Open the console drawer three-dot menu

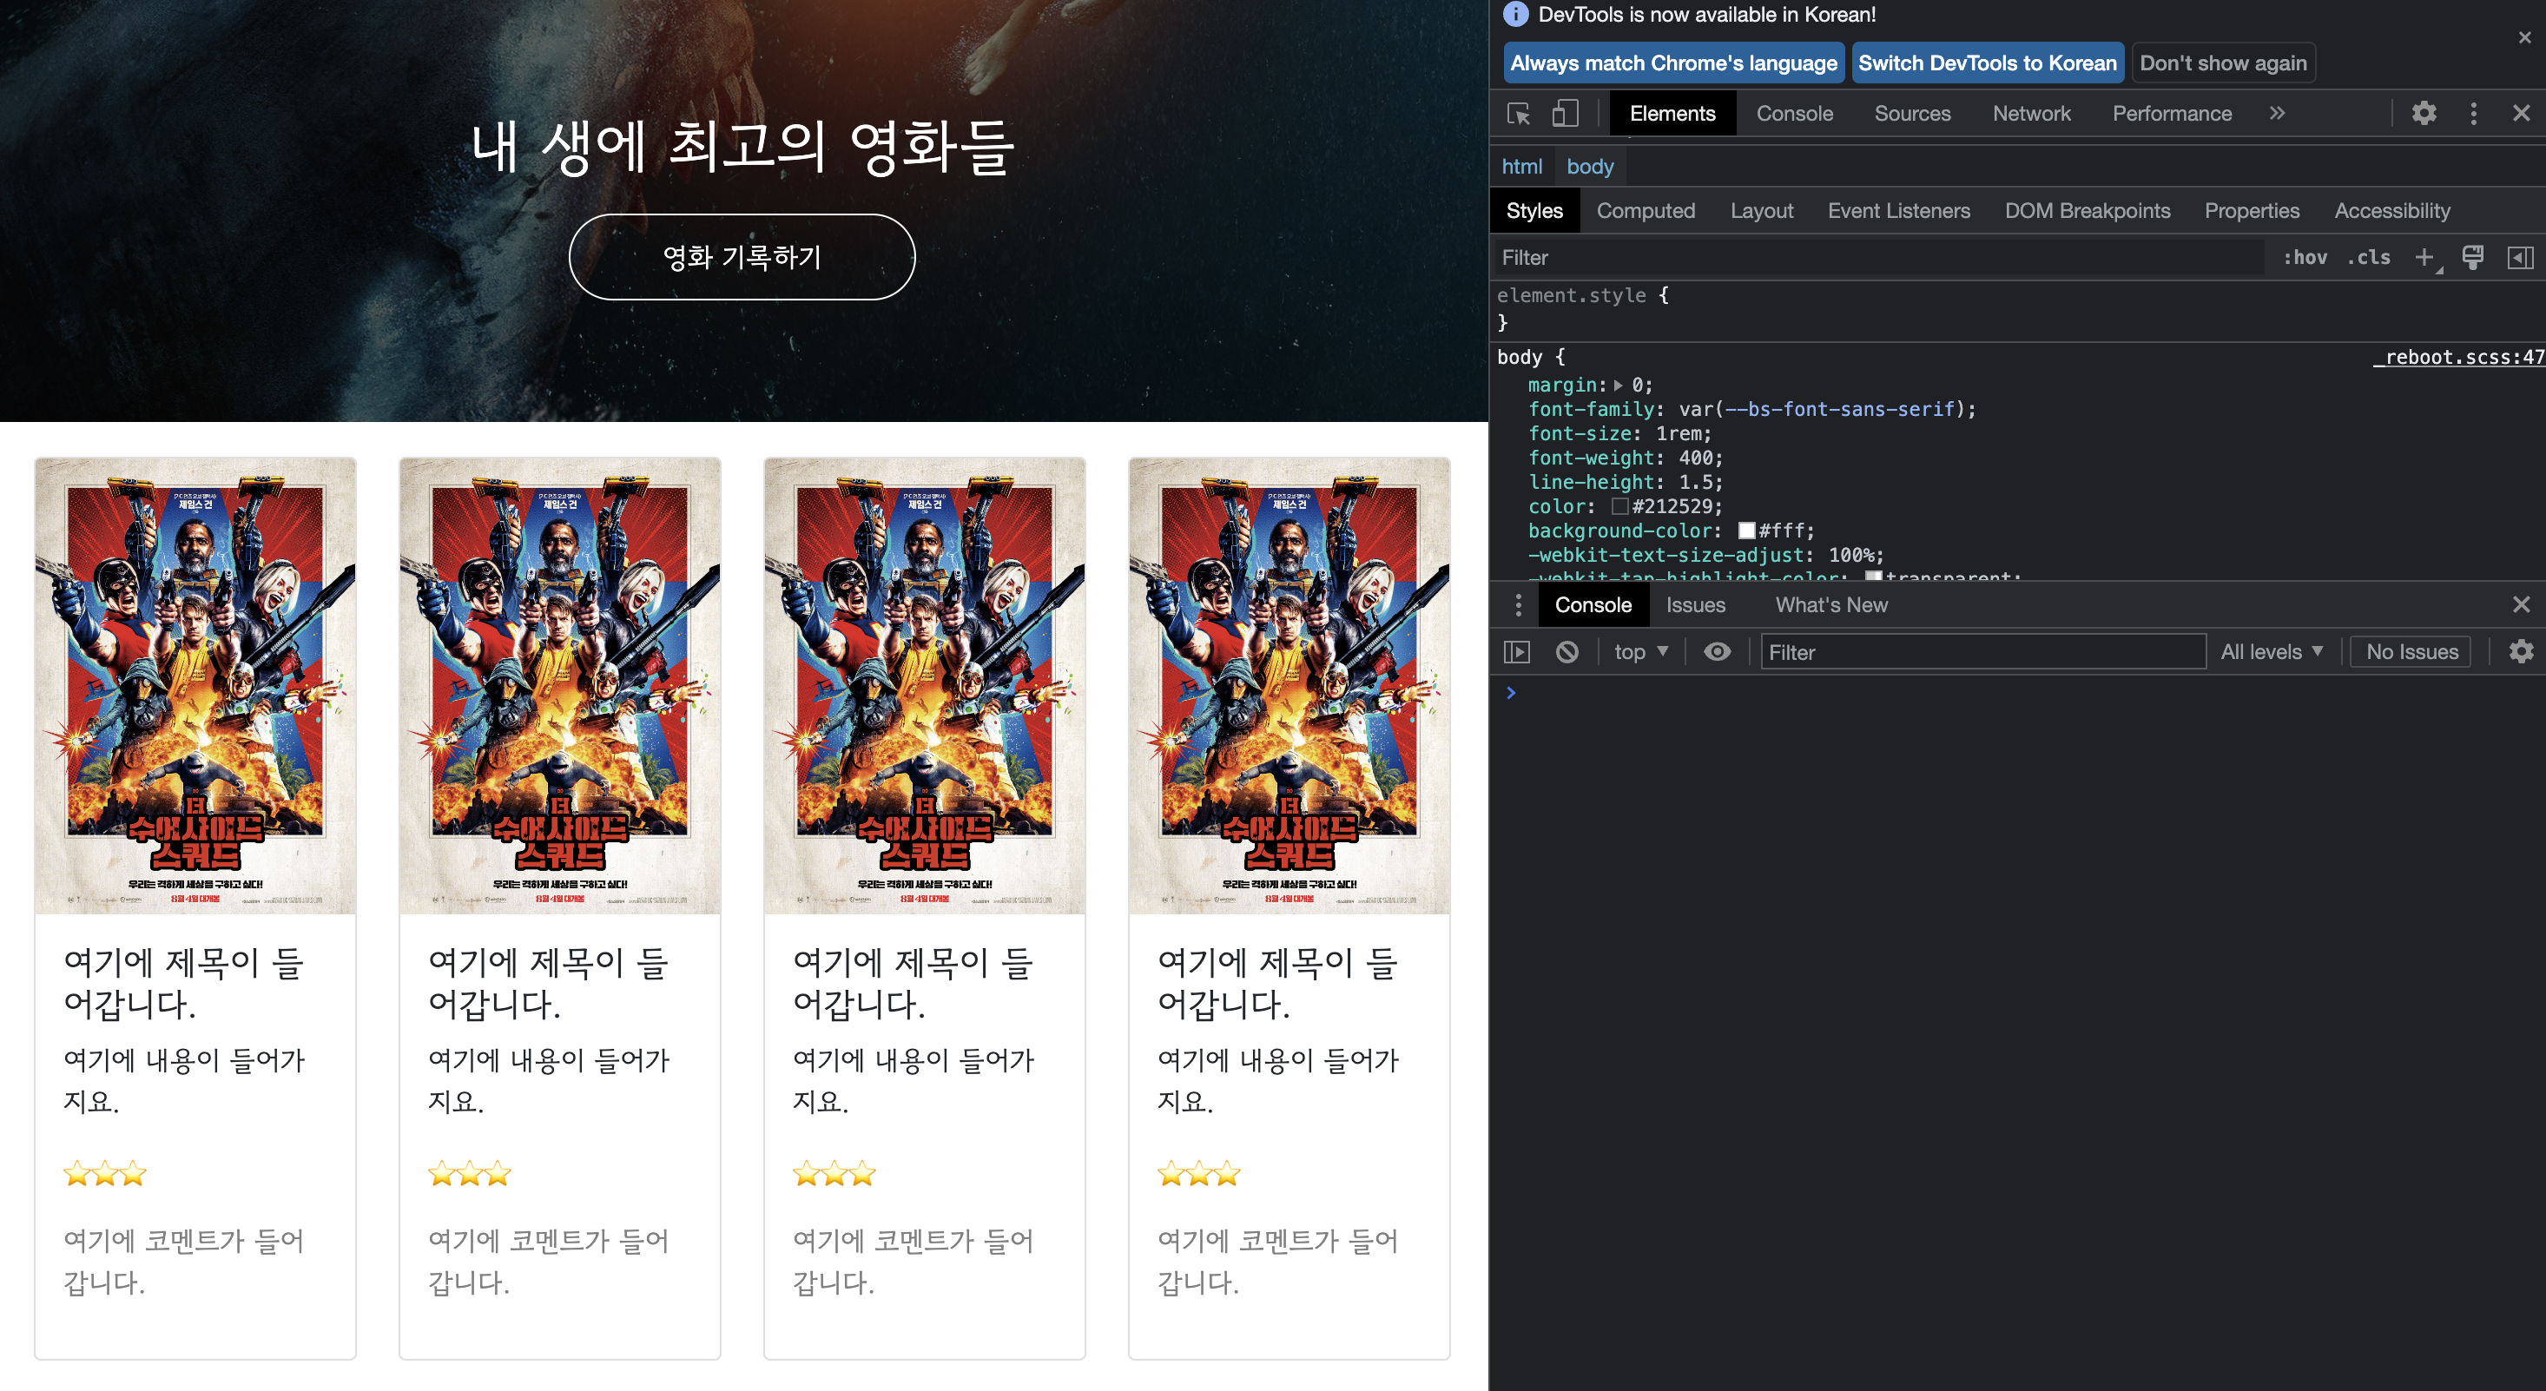coord(1518,605)
